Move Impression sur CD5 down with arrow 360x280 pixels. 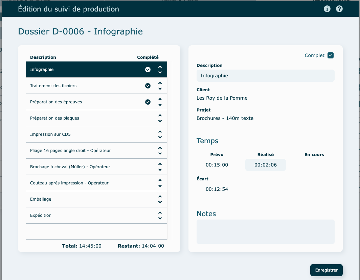click(160, 137)
